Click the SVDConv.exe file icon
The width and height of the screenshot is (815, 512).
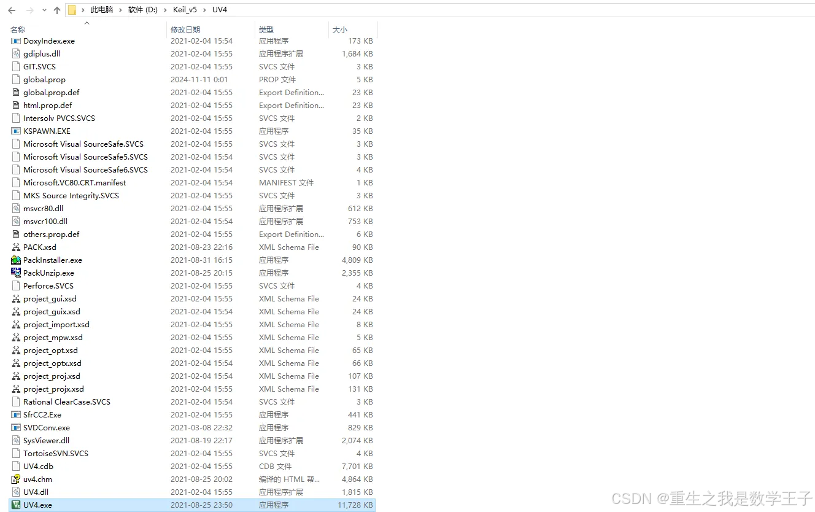16,427
